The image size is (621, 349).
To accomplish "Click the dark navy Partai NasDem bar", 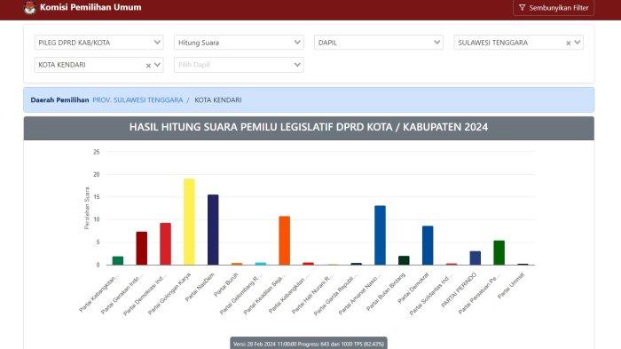I will pyautogui.click(x=213, y=230).
